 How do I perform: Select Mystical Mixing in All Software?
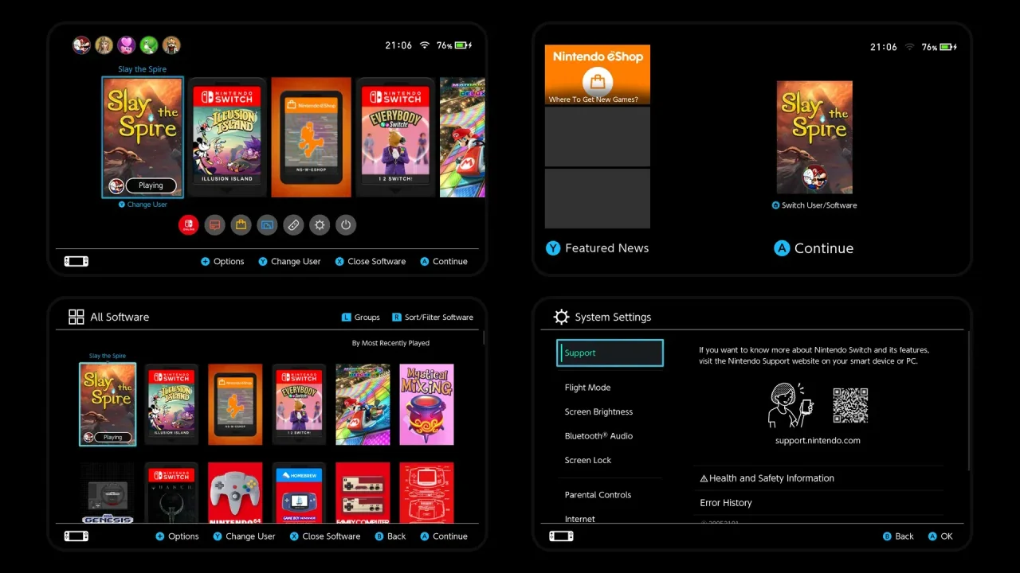[x=426, y=404]
